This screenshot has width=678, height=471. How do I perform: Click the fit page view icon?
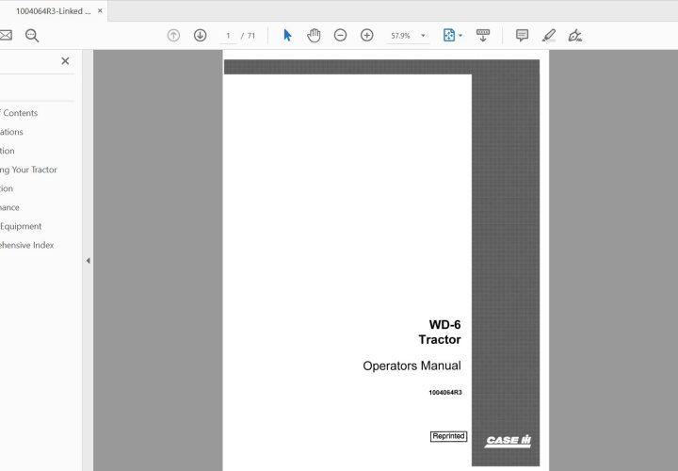(x=449, y=35)
